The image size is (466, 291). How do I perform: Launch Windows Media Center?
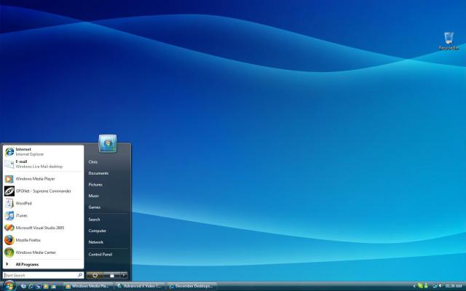(x=43, y=252)
